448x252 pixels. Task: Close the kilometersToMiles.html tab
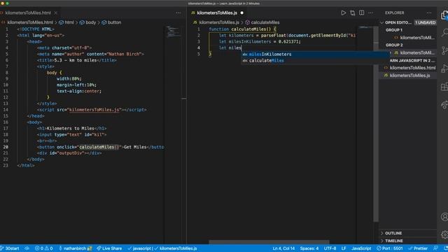tap(56, 13)
